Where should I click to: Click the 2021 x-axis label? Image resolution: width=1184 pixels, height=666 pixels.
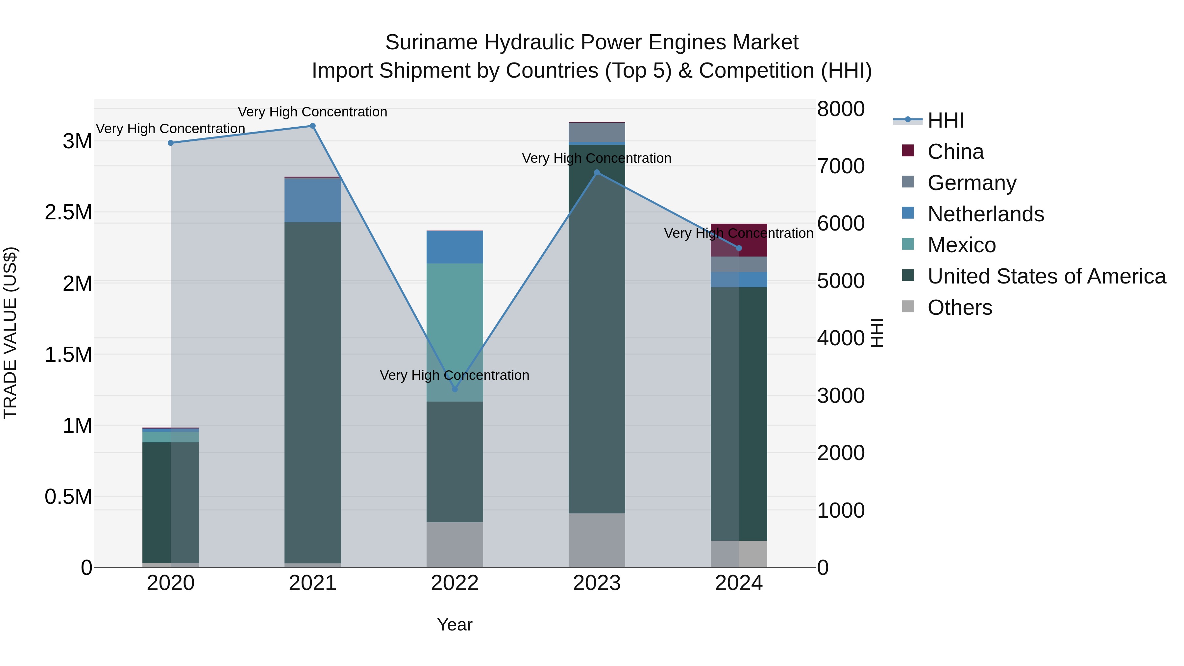point(312,583)
